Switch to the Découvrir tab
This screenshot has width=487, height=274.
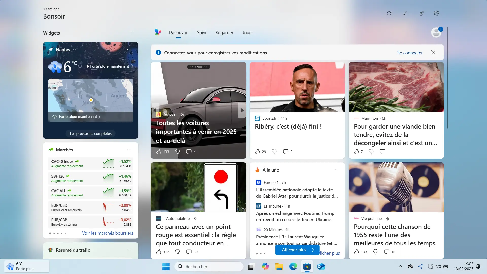coord(178,33)
